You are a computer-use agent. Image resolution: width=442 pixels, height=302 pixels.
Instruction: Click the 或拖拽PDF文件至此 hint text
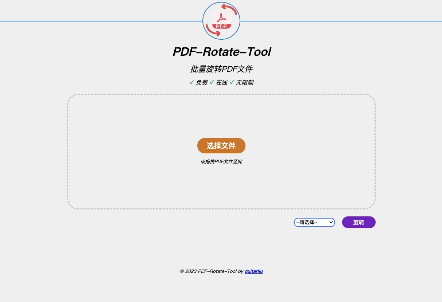[221, 161]
